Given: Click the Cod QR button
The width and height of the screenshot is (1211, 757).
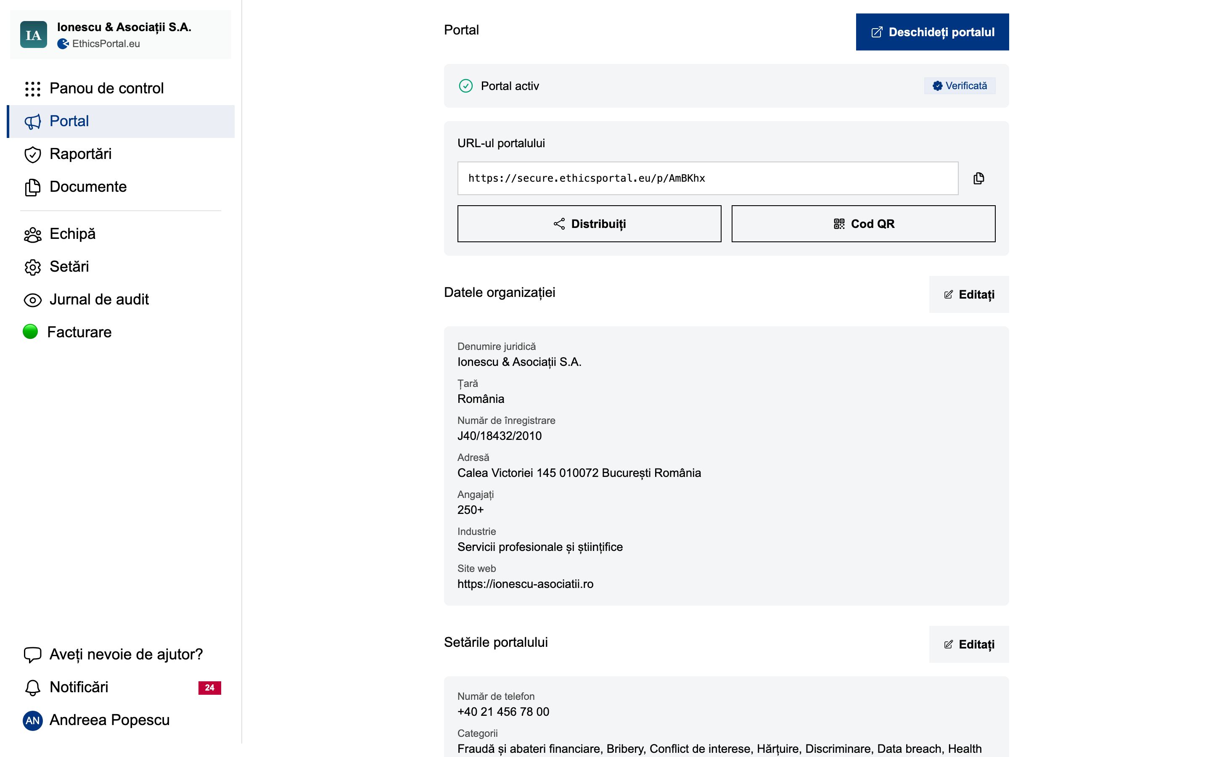Looking at the screenshot, I should point(862,223).
